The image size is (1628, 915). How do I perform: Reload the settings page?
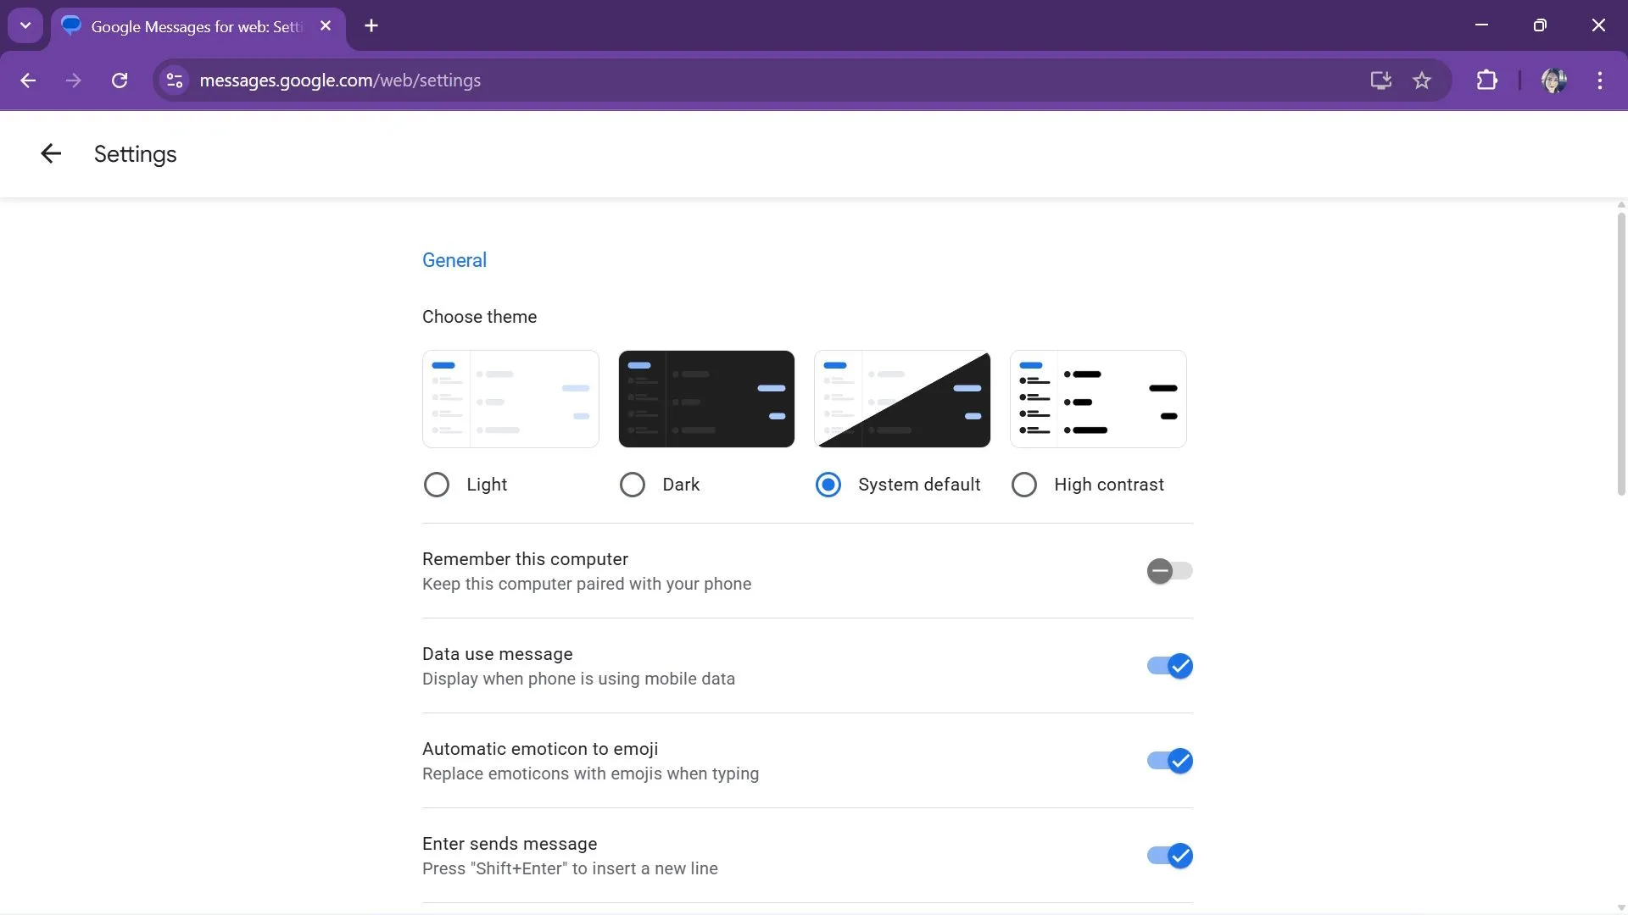point(120,80)
